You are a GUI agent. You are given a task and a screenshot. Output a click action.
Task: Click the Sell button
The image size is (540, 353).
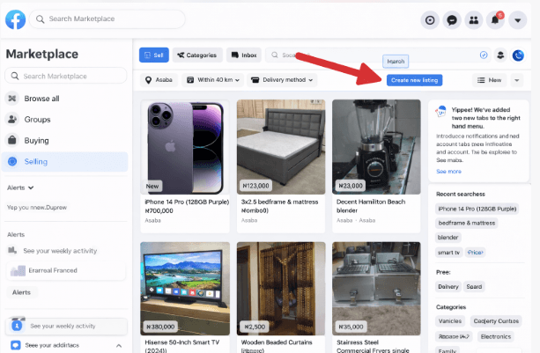[154, 55]
